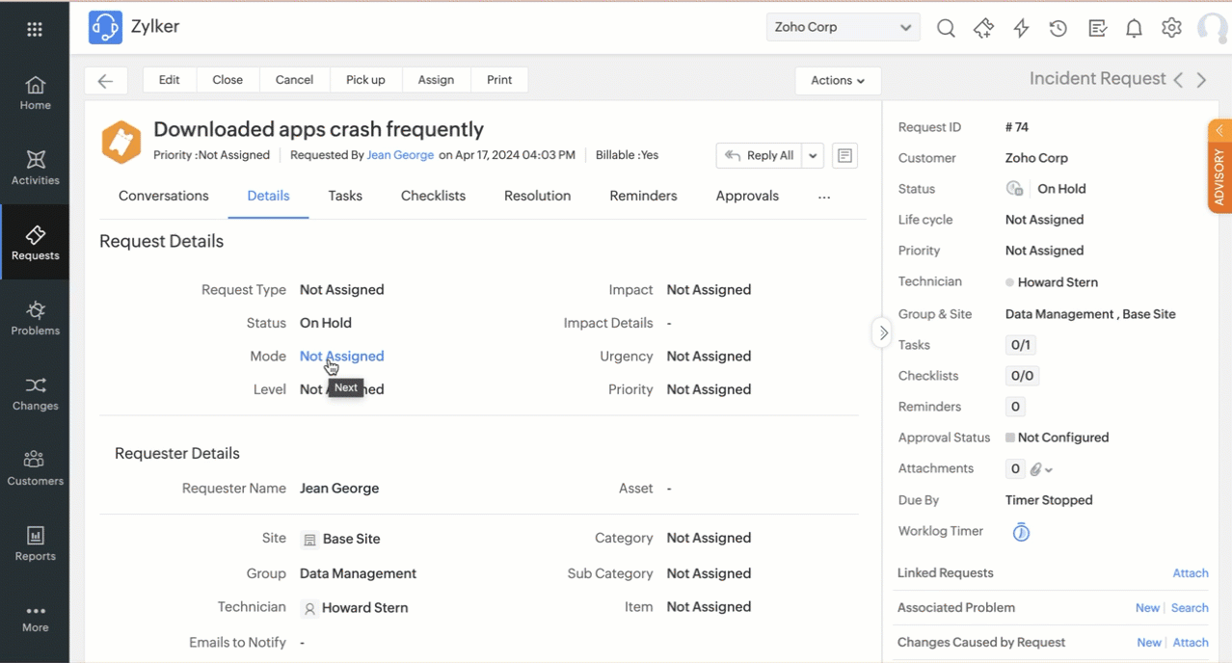Click the back arrow button
Screen dimensions: 1232x663
point(105,81)
